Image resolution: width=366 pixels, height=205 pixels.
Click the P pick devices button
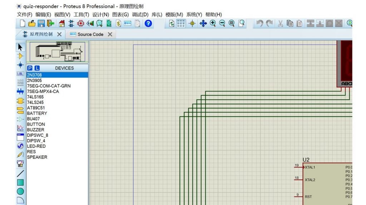[x=30, y=68]
